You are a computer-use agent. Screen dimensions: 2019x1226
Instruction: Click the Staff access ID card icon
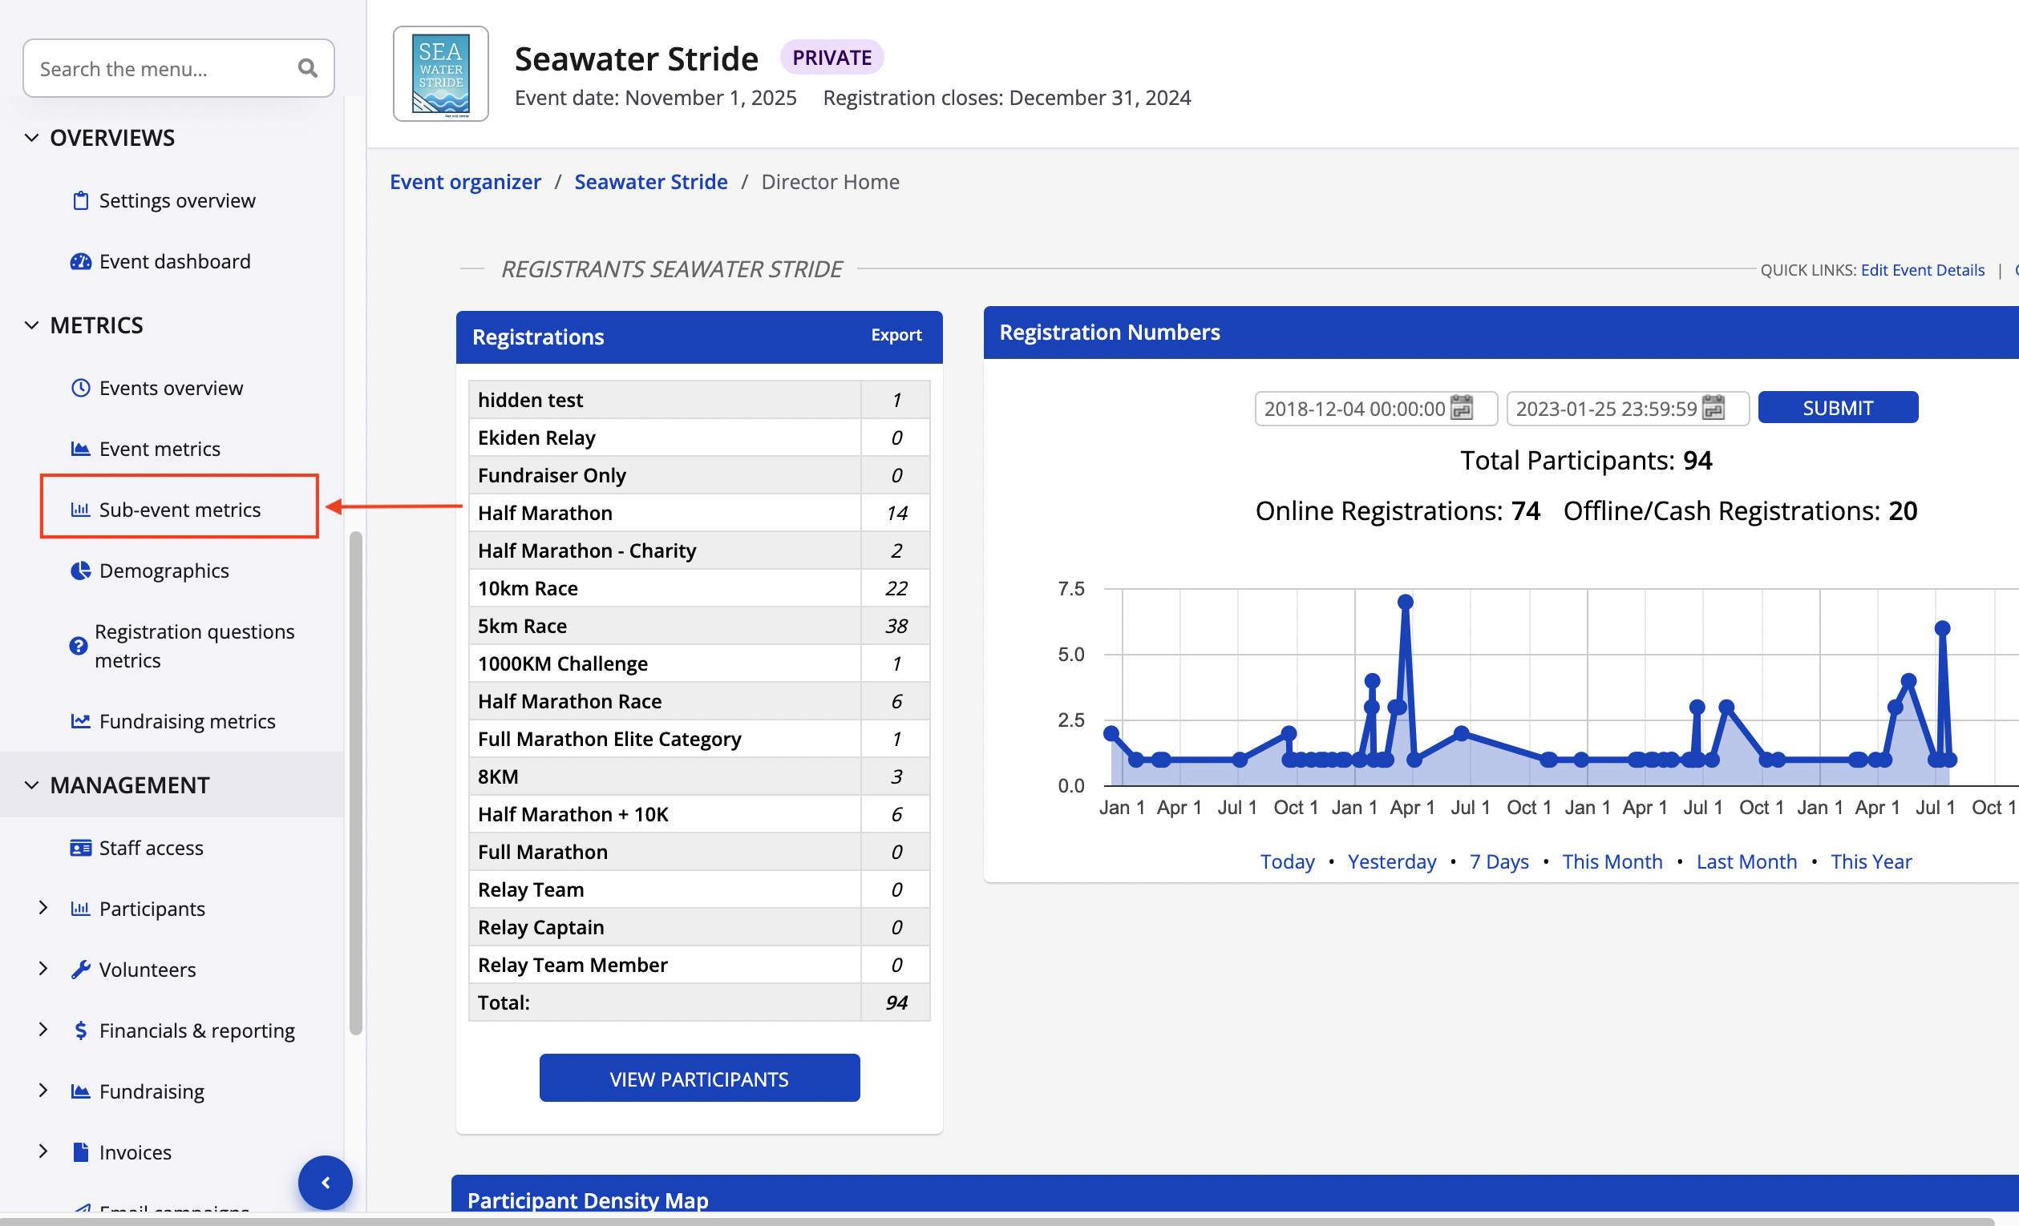point(80,847)
